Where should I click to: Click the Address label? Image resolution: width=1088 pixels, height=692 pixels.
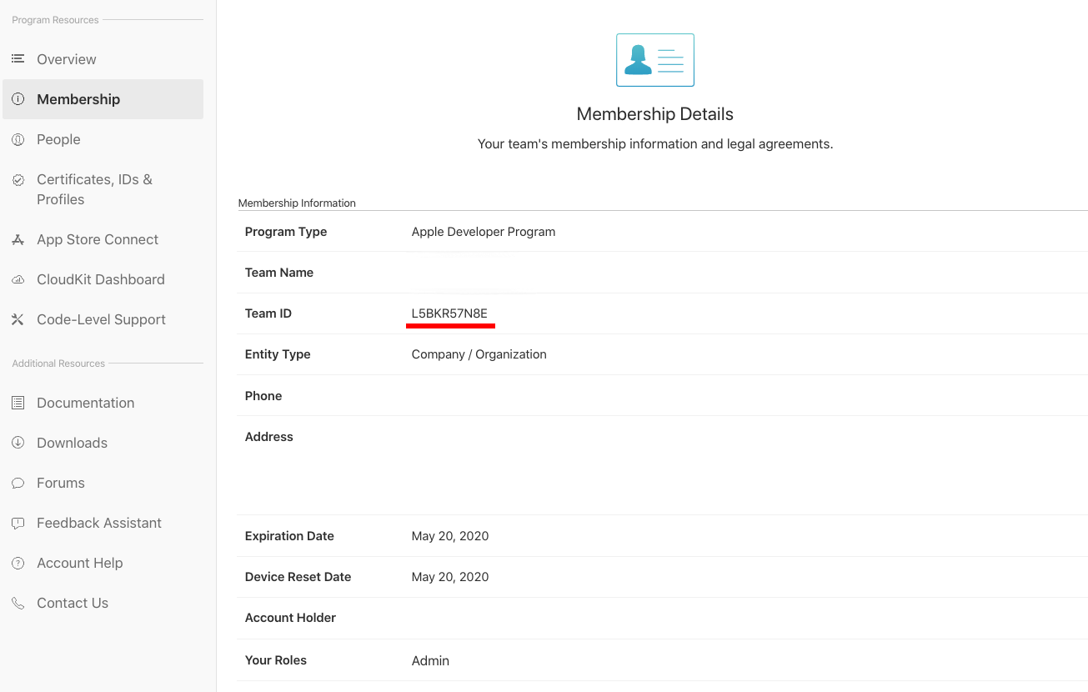click(x=269, y=437)
